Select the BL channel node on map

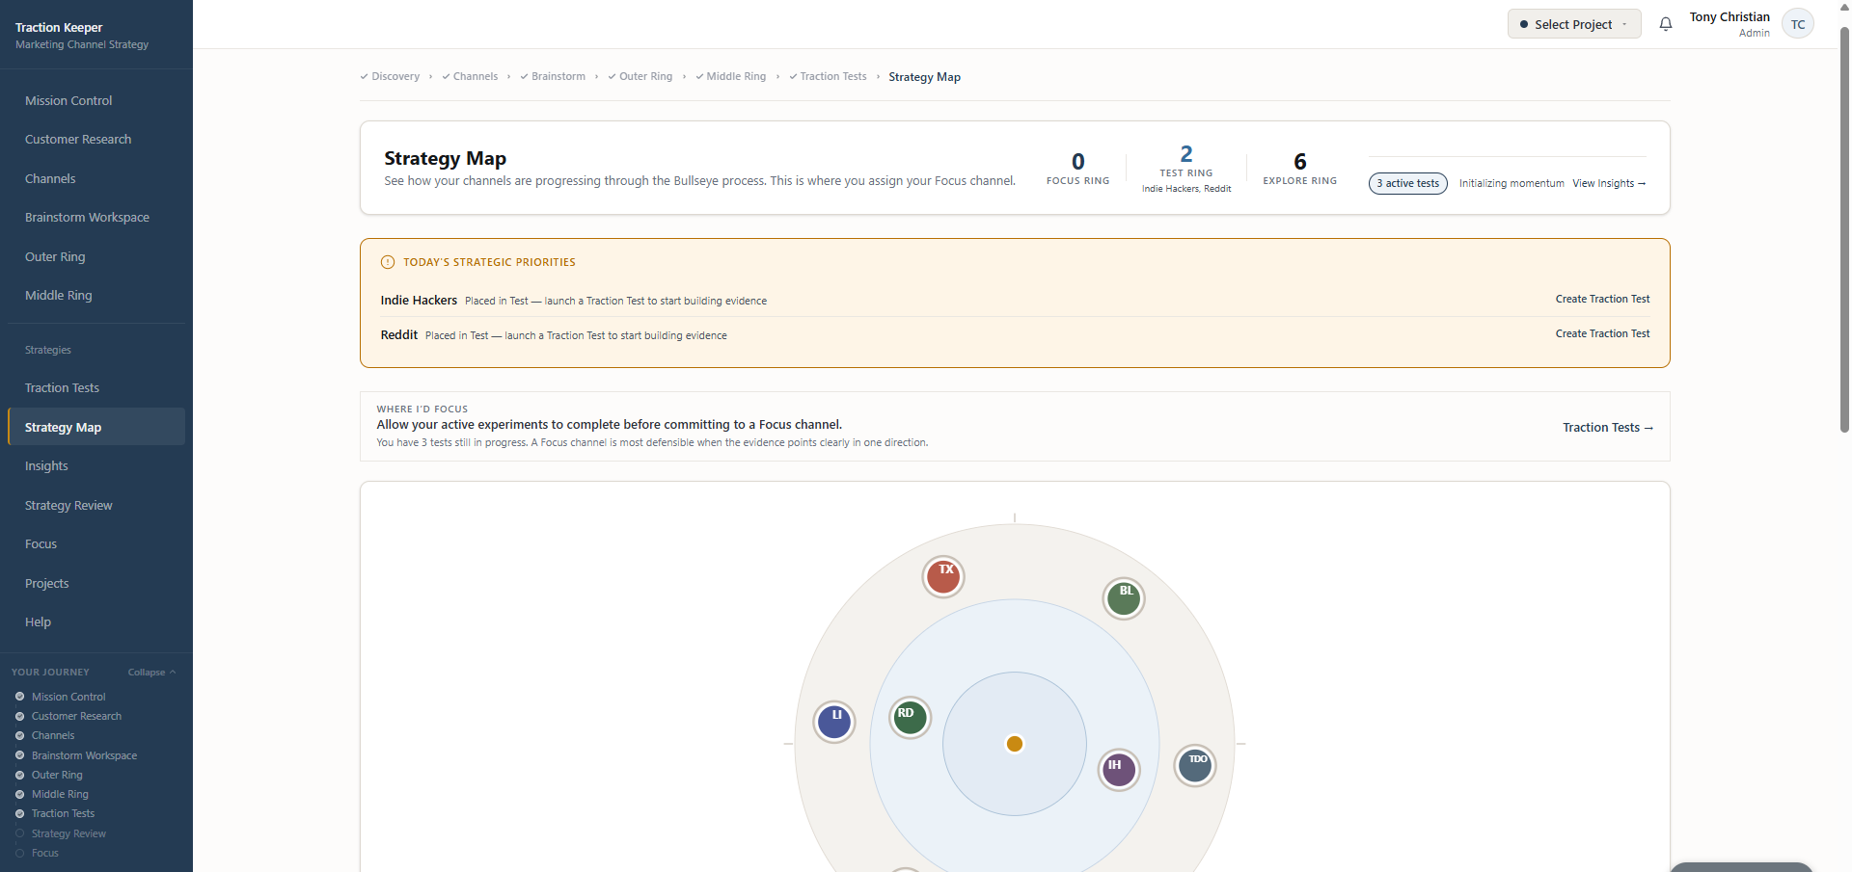pos(1124,598)
